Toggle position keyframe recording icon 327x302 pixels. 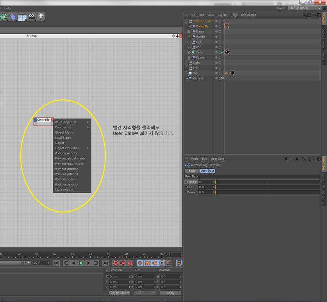point(140,263)
